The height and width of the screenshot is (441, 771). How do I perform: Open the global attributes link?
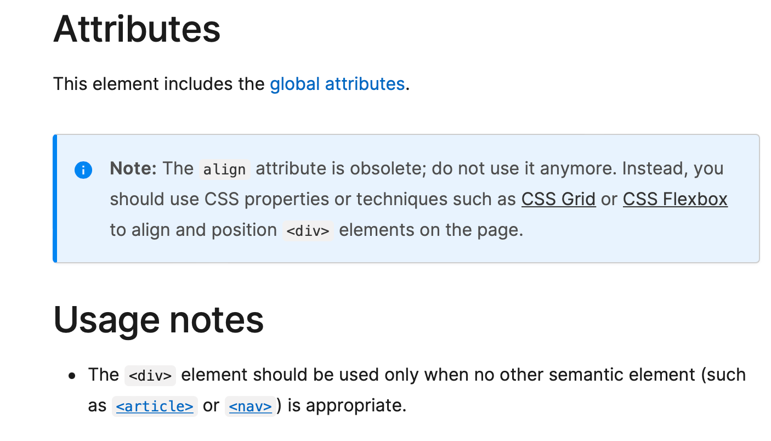[337, 84]
